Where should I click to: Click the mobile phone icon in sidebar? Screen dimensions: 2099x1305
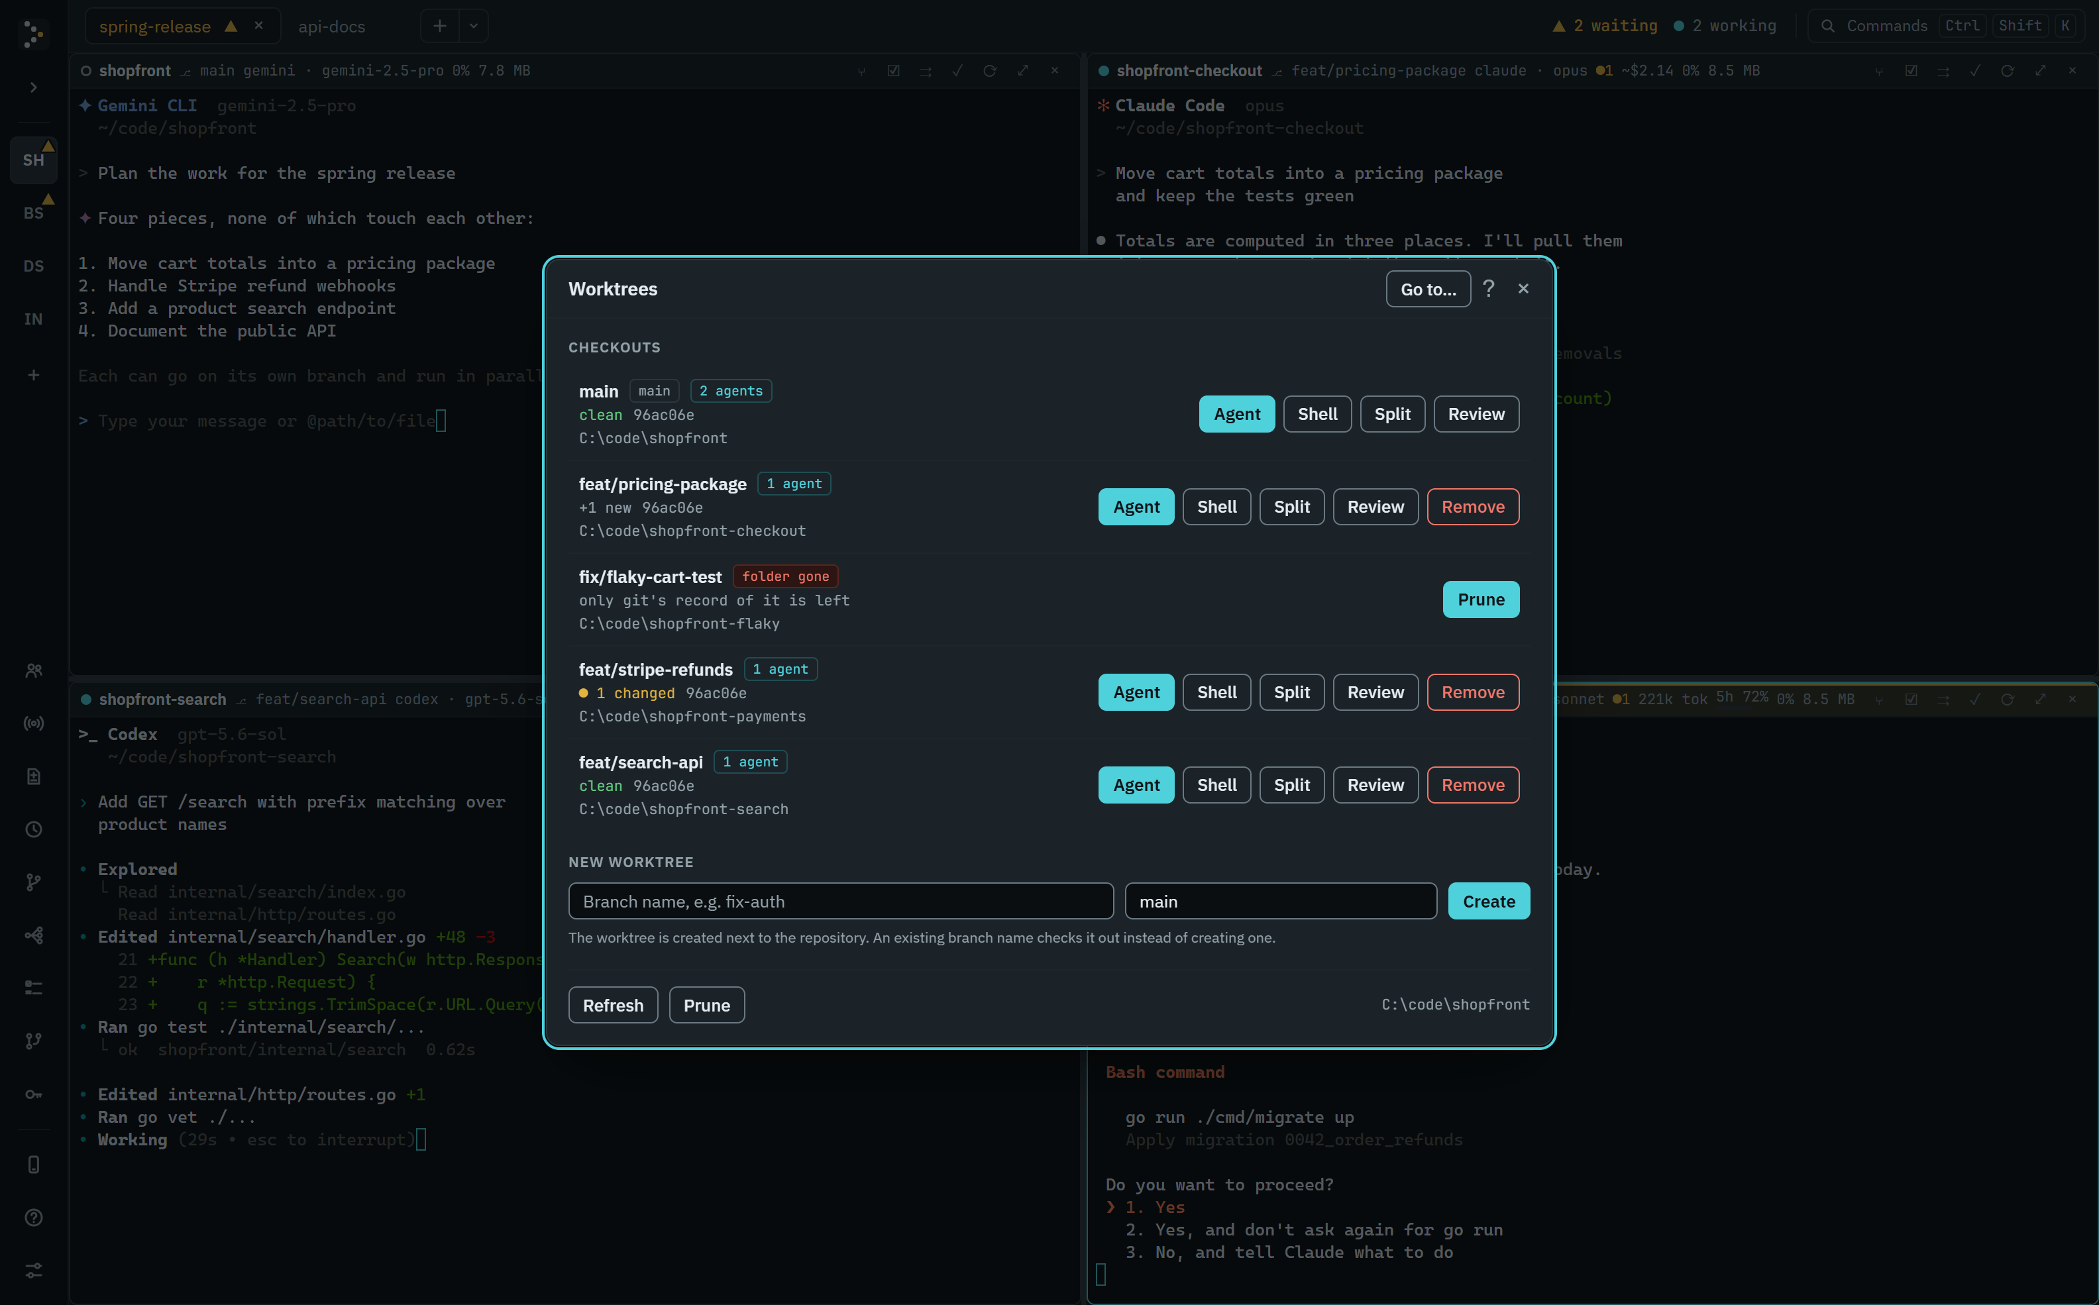(34, 1165)
